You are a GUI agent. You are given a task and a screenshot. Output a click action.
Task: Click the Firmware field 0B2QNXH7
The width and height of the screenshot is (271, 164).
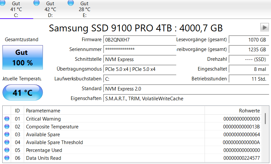coord(140,40)
